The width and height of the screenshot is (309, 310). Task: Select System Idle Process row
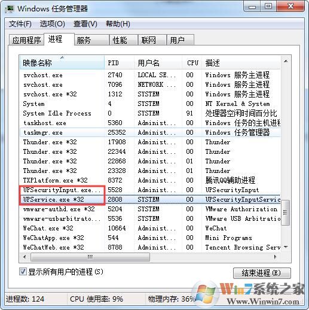(150, 113)
